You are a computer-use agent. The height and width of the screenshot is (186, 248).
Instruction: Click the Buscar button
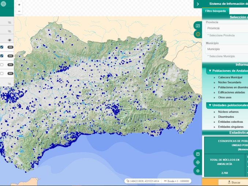click(x=234, y=182)
